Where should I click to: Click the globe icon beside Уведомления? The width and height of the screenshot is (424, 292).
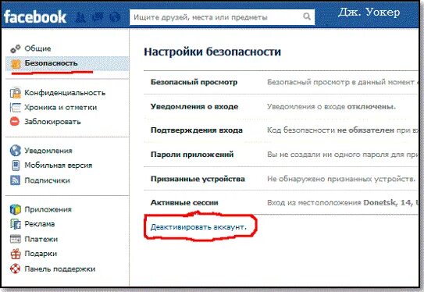16,151
